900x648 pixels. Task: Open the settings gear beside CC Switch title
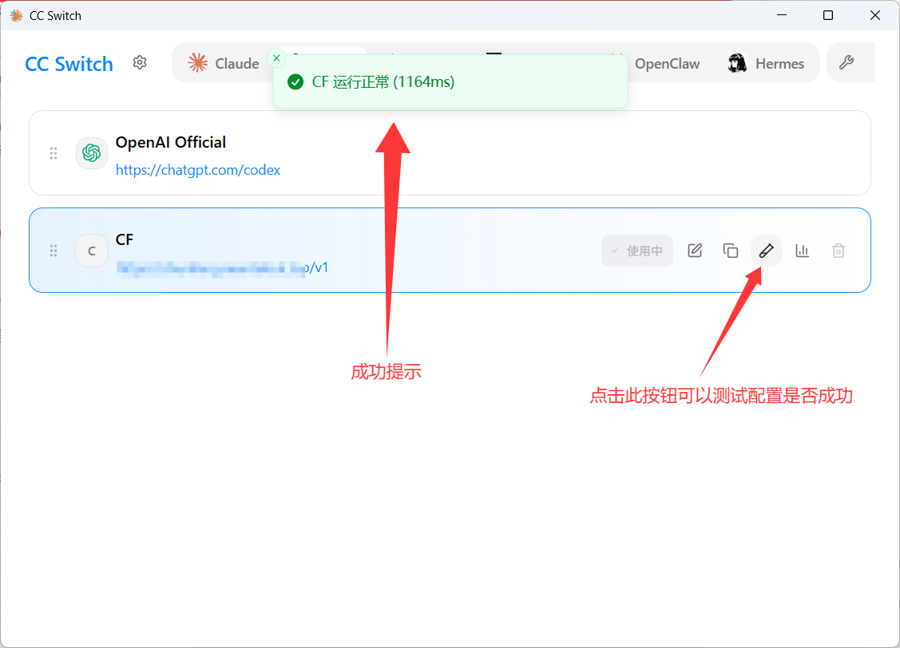coord(140,63)
